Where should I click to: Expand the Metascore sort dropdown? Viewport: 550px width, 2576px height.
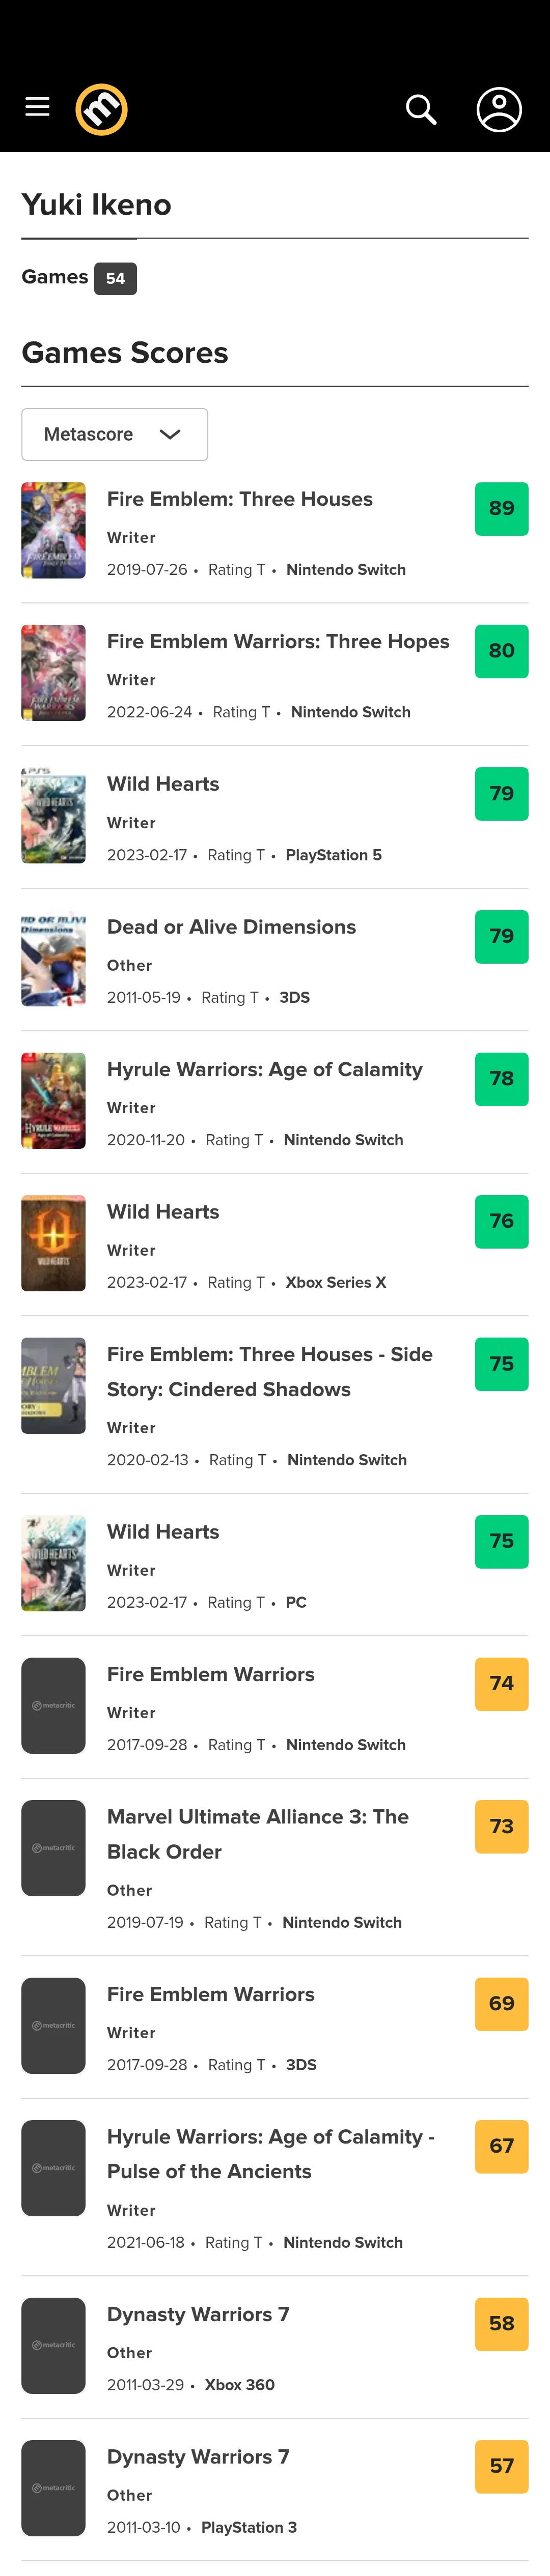click(114, 434)
